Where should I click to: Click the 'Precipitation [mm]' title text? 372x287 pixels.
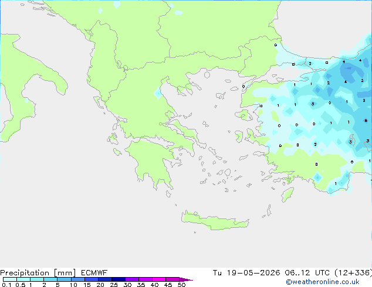[x=38, y=273]
